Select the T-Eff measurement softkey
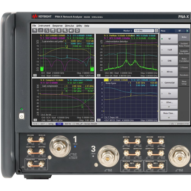 (169, 50)
